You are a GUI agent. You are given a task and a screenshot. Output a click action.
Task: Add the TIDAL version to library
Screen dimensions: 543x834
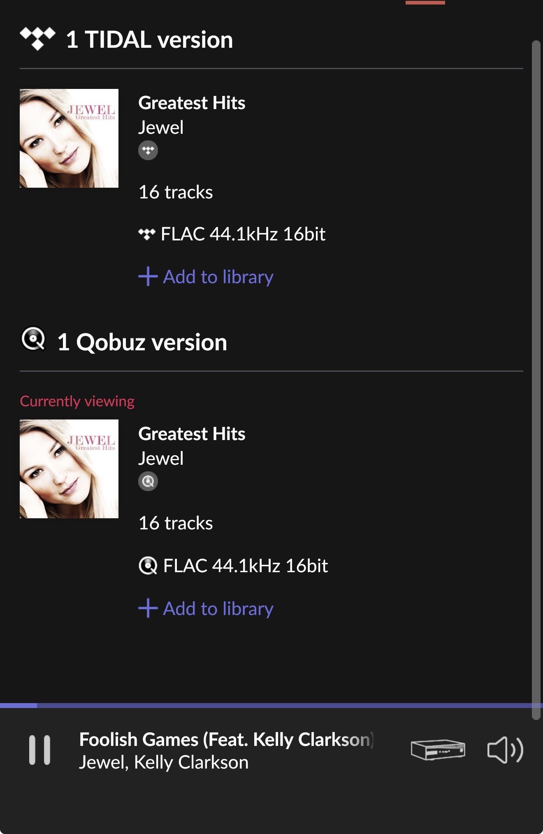tap(206, 277)
